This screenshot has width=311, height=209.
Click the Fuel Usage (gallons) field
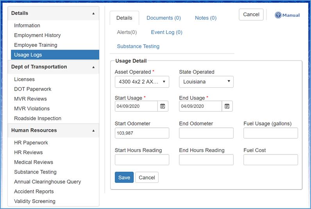270,133
